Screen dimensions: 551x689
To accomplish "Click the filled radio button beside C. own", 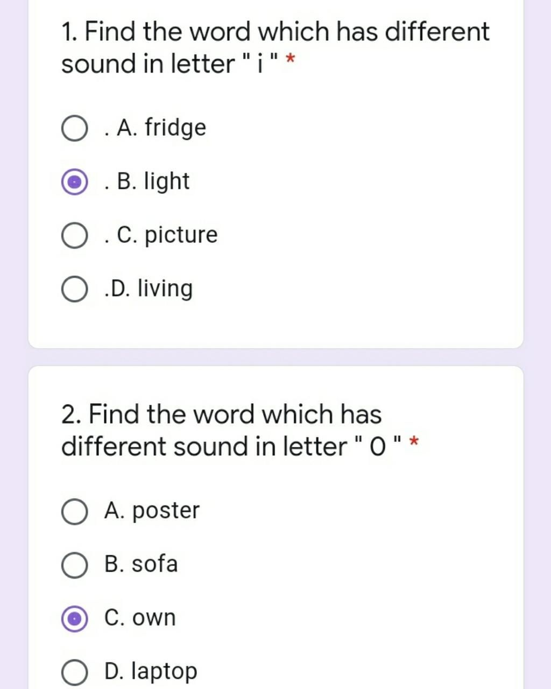I will coord(74,619).
